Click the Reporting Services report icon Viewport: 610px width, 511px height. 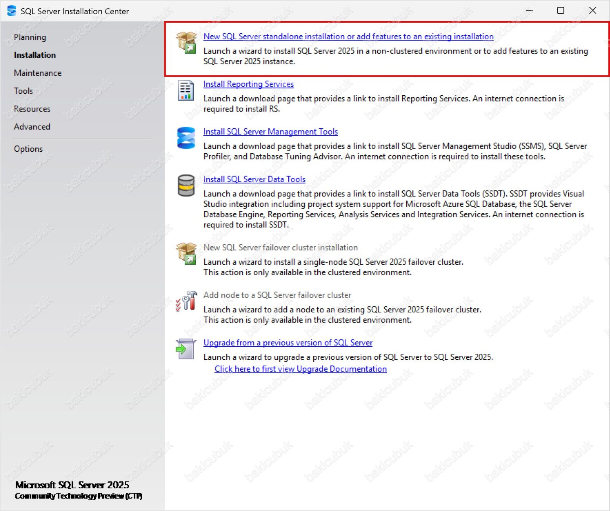tap(185, 91)
